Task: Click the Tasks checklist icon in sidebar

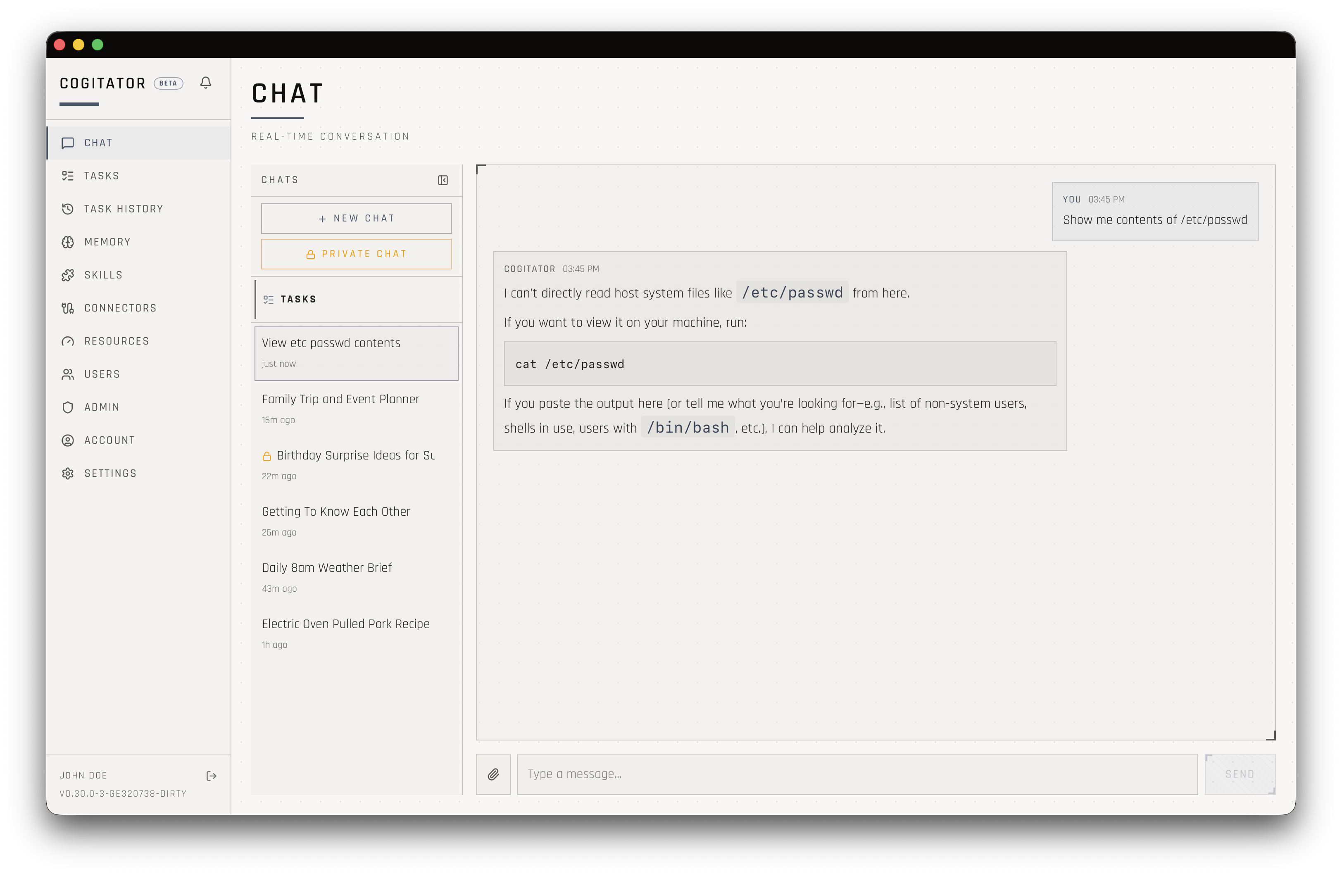Action: click(x=68, y=176)
